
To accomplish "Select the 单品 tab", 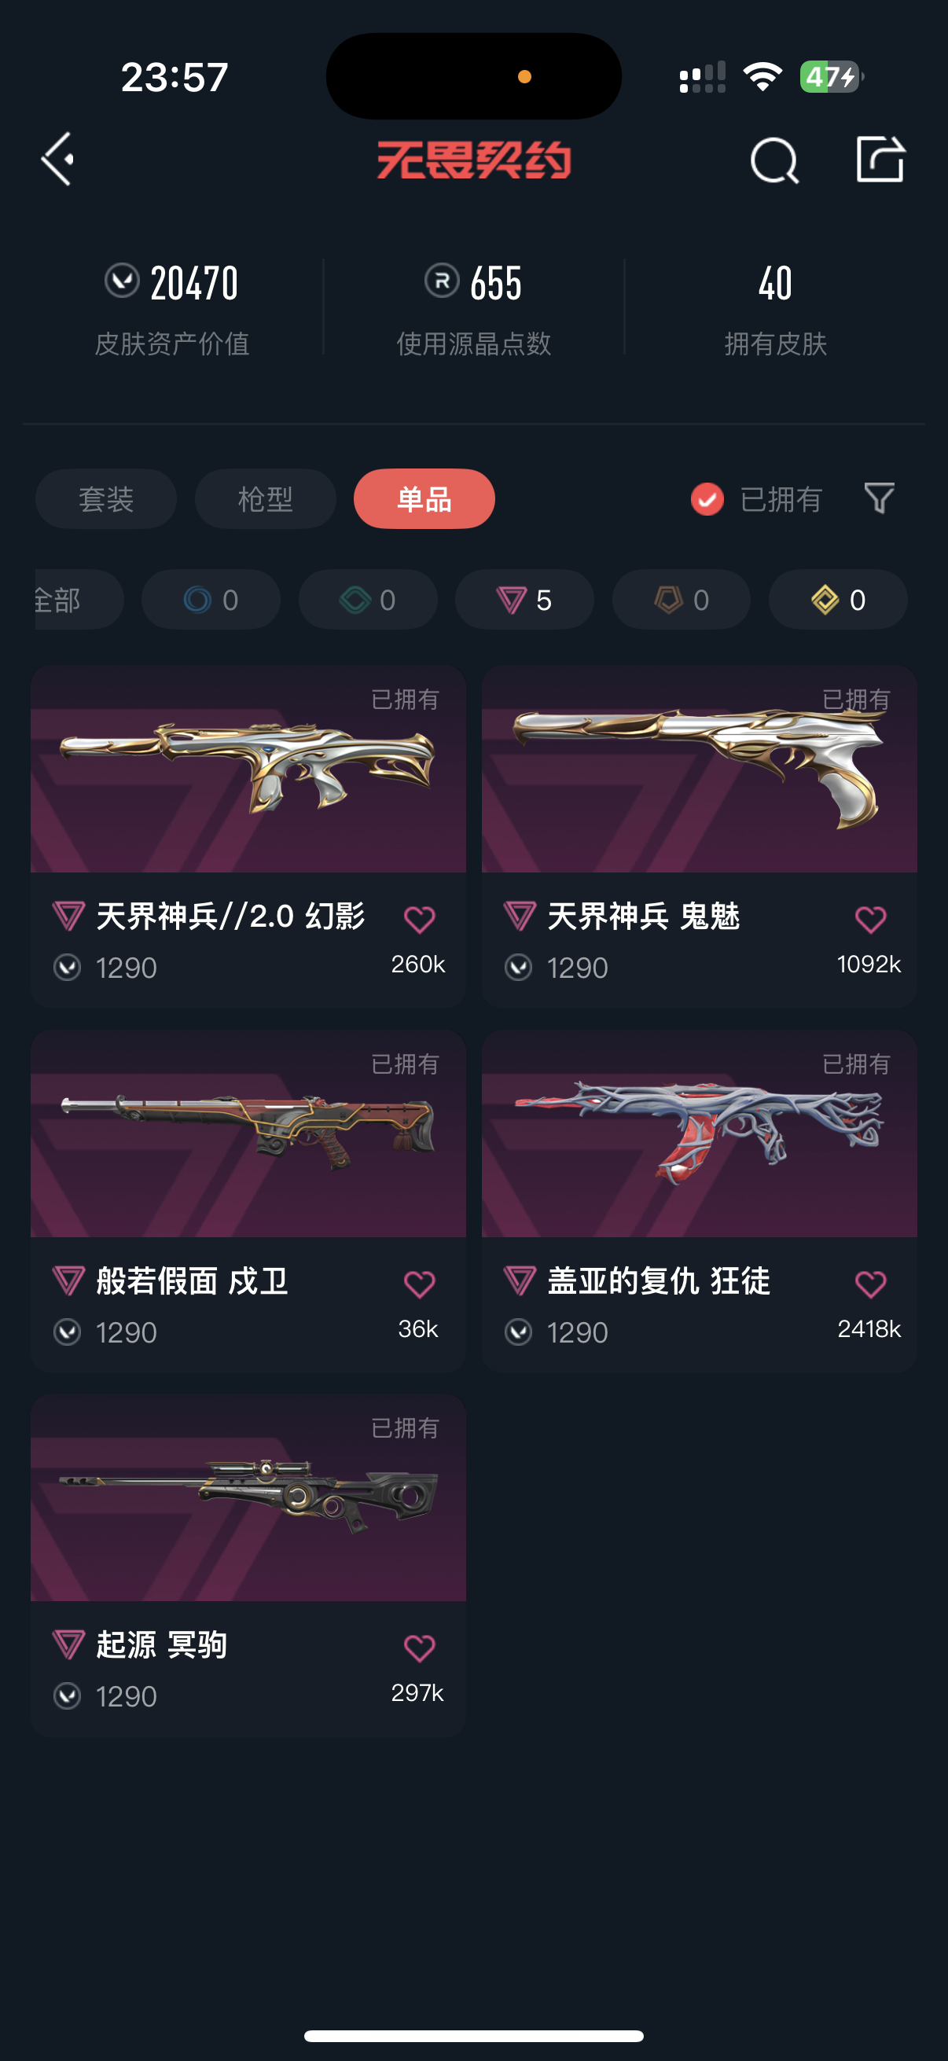I will 424,498.
